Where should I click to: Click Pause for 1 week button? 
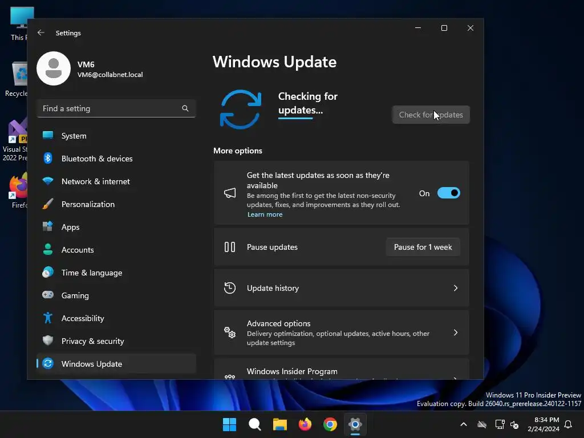[x=423, y=248]
